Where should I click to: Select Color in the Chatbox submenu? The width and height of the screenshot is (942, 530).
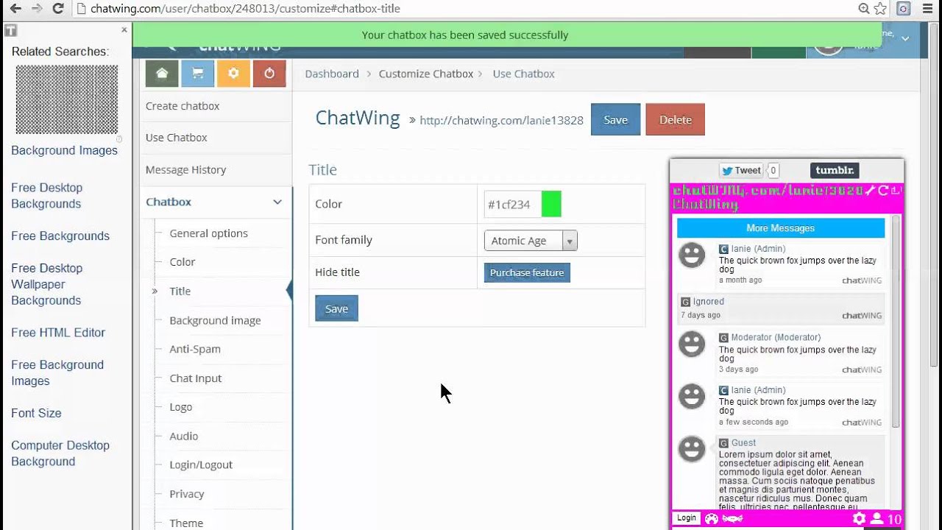(x=183, y=262)
